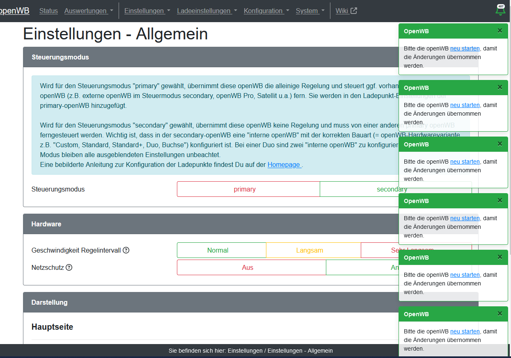This screenshot has height=358, width=511.
Task: Go to the openWB home logo
Action: tap(15, 11)
